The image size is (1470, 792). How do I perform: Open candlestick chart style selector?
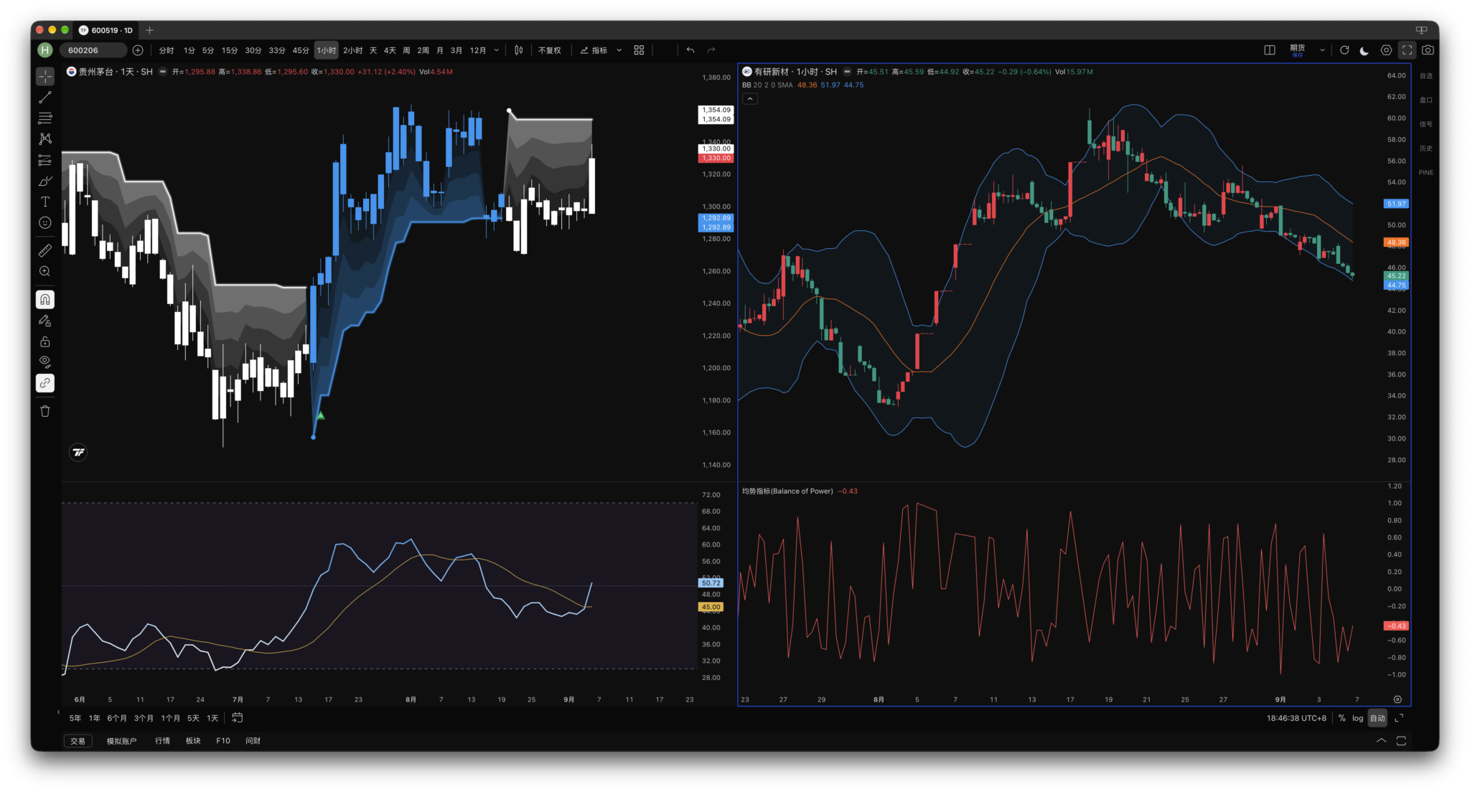(x=519, y=50)
